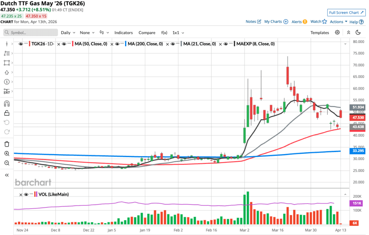Collapse the left drawing toolbar
The image size is (369, 235).
click(6, 175)
